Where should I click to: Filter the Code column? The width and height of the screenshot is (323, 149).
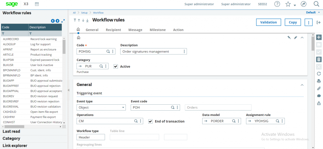point(3,33)
